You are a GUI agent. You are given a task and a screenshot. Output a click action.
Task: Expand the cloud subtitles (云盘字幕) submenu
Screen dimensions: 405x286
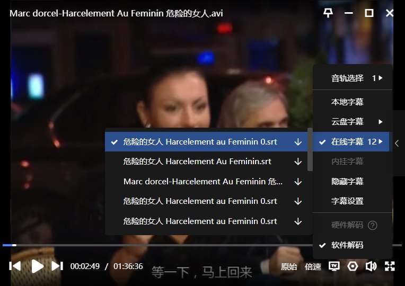point(353,122)
